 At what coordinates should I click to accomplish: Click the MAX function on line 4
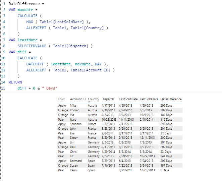click(x=30, y=22)
